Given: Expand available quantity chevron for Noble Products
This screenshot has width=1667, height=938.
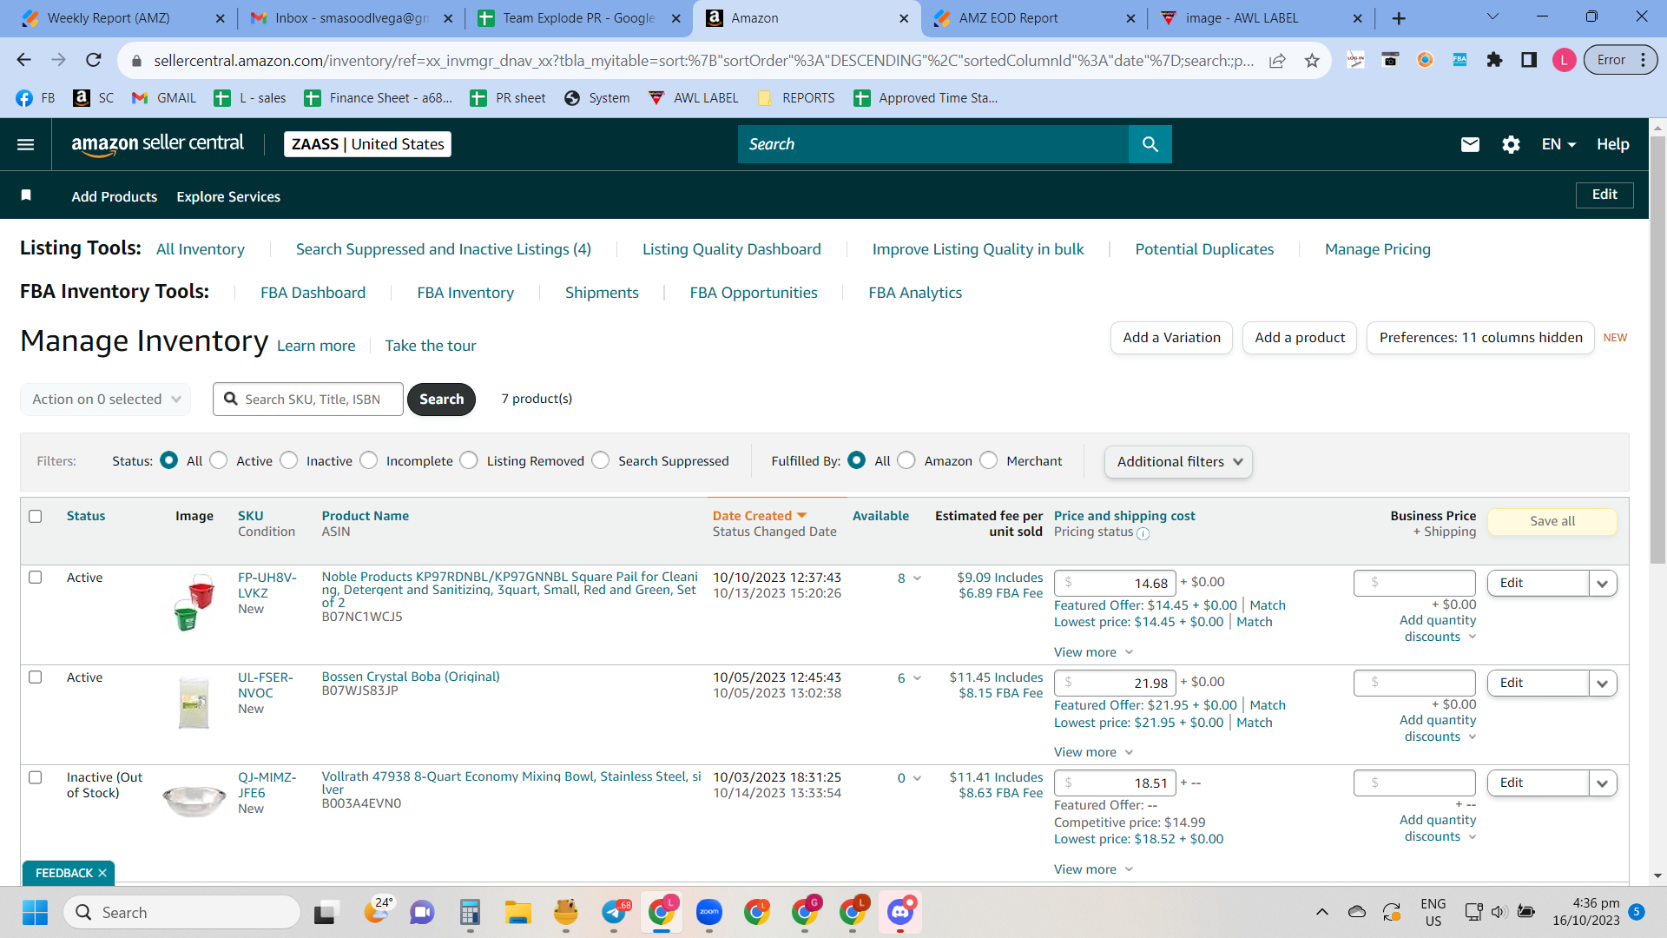Looking at the screenshot, I should coord(917,578).
